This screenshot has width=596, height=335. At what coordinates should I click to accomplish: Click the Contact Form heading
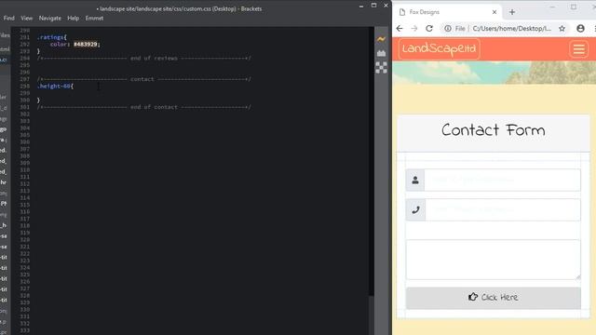click(493, 130)
